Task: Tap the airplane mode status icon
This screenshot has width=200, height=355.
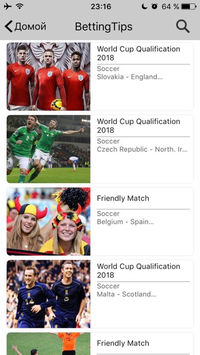Action: (8, 7)
